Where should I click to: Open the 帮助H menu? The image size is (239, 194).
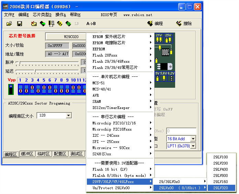click(x=75, y=15)
